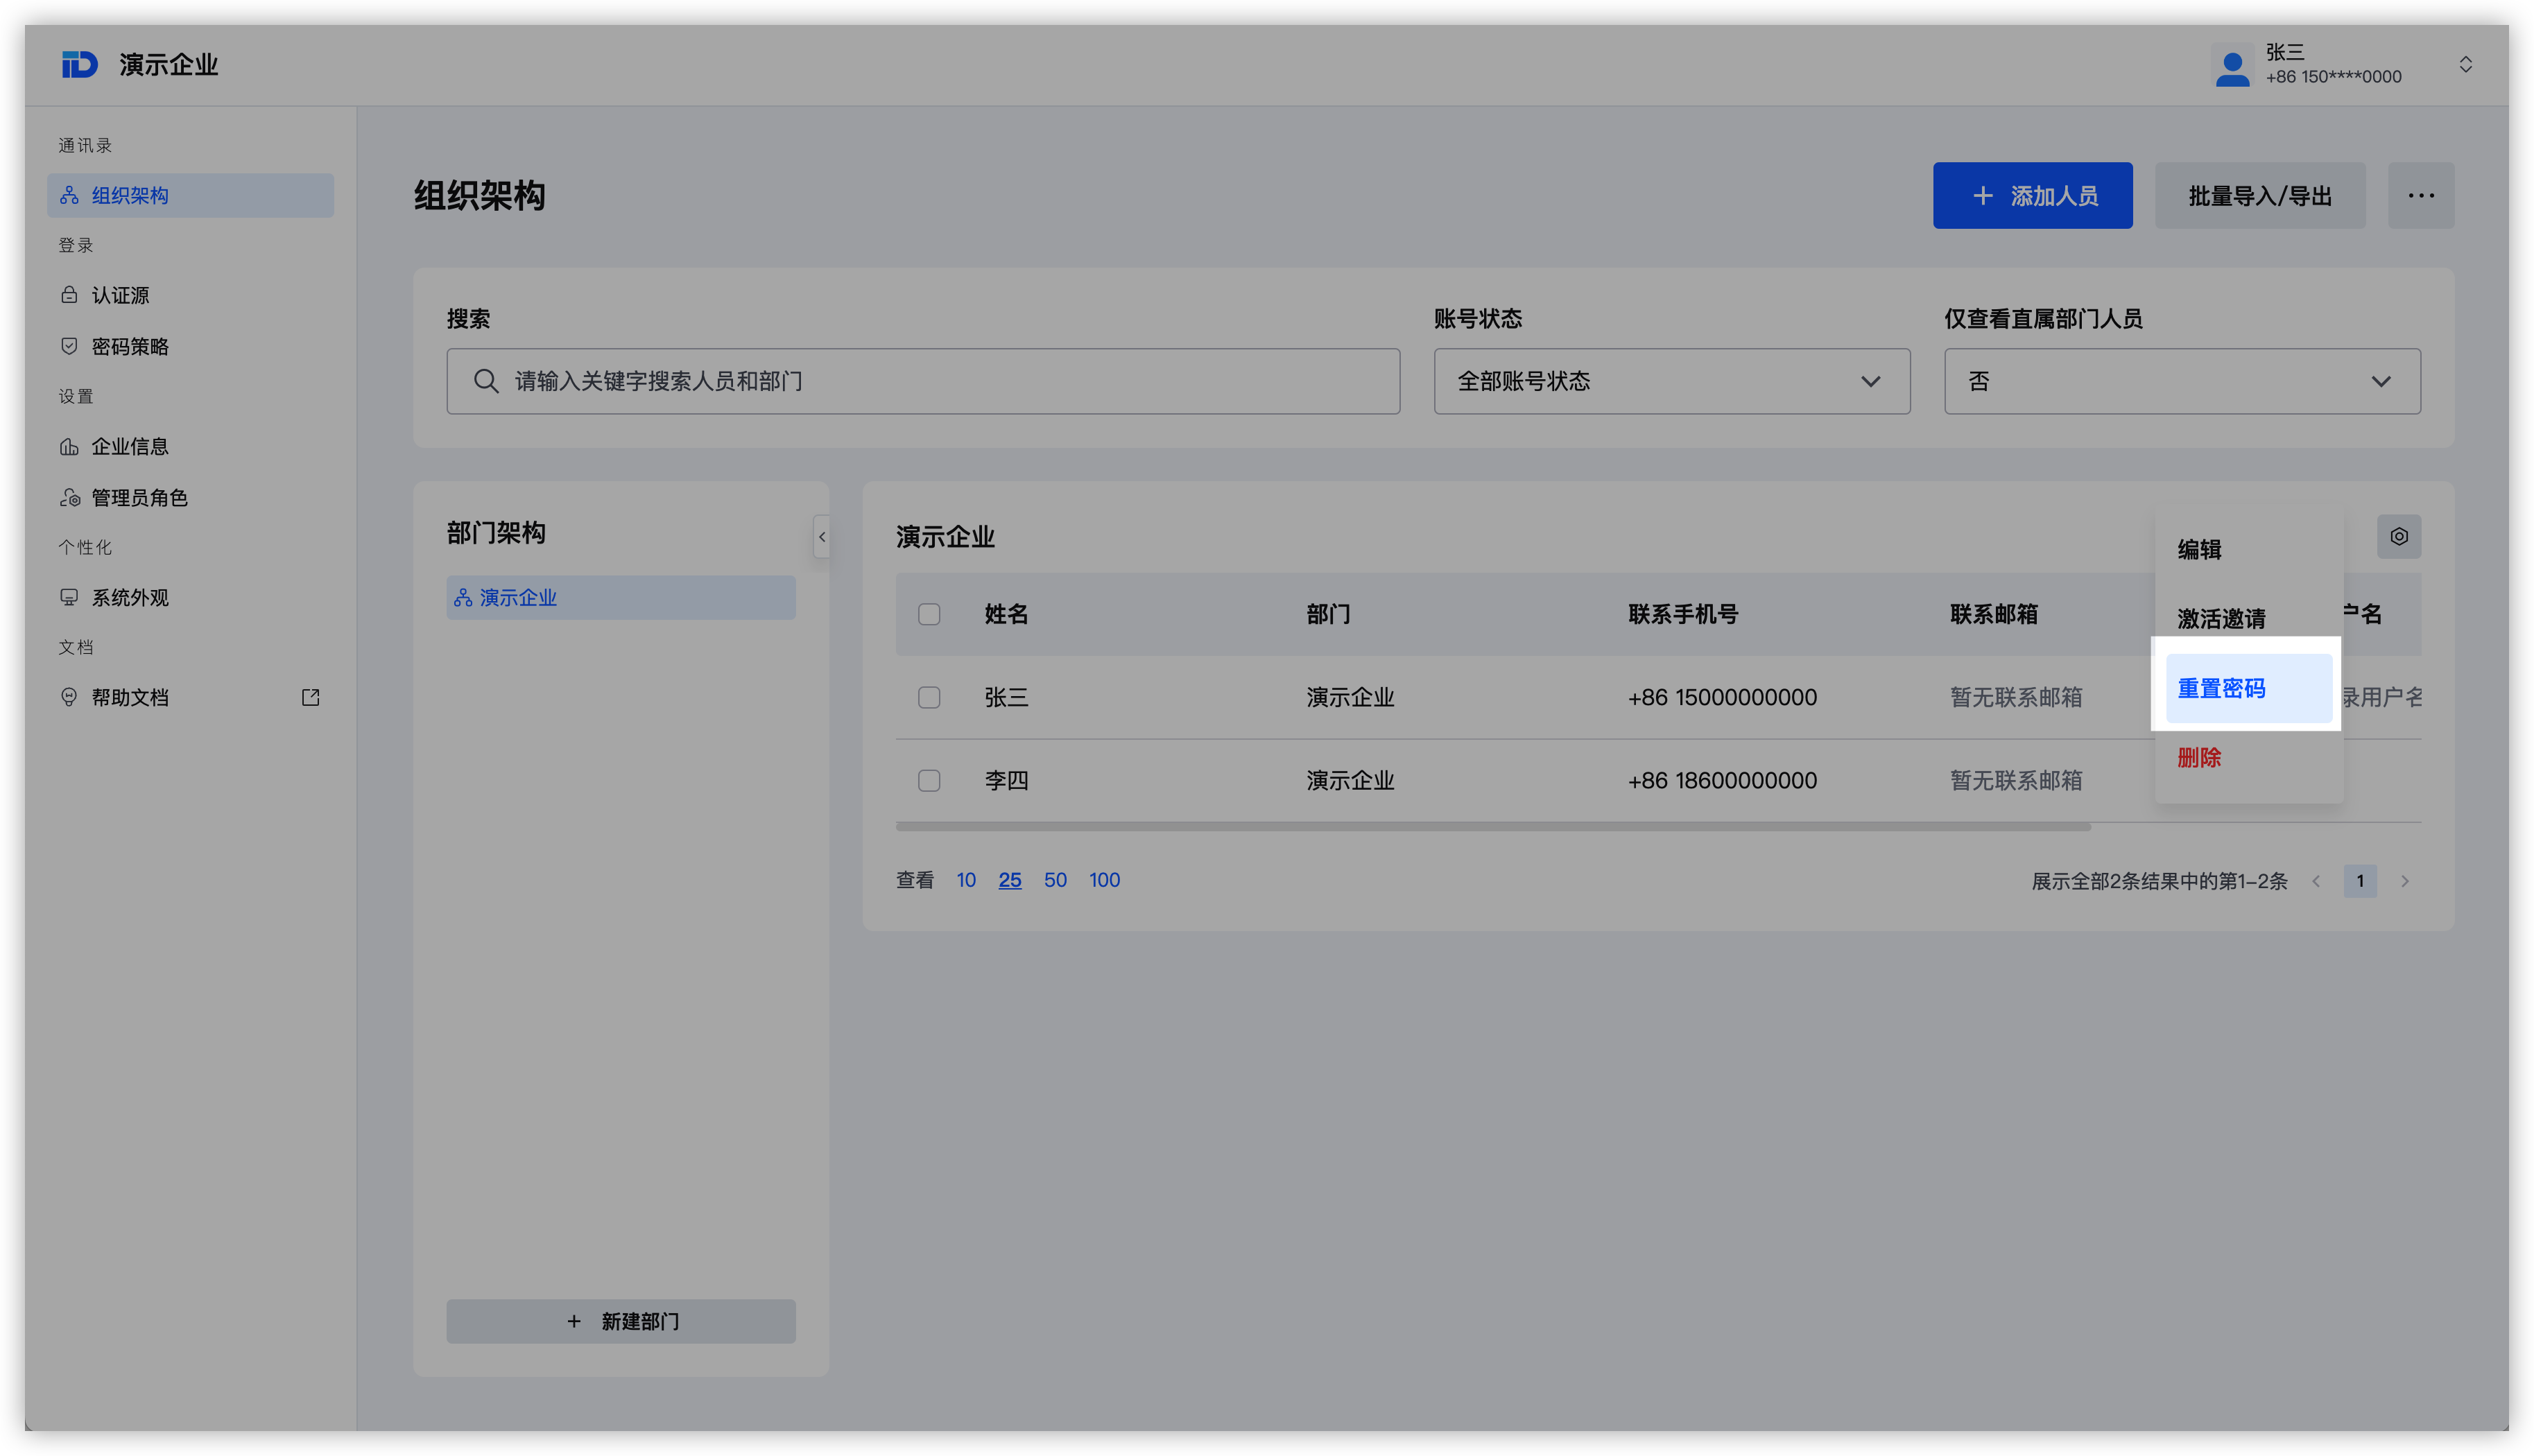The width and height of the screenshot is (2534, 1456).
Task: Click the ID logo icon in header
Action: click(79, 65)
